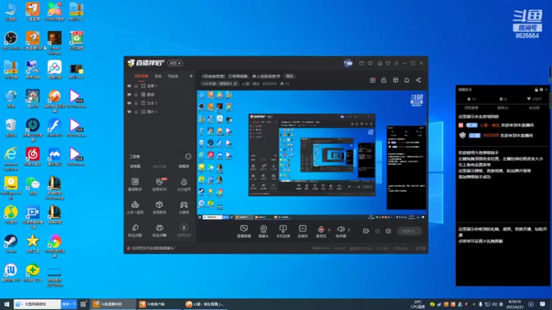Add 摄像头 camera source
This screenshot has width=552, height=310.
click(x=264, y=231)
